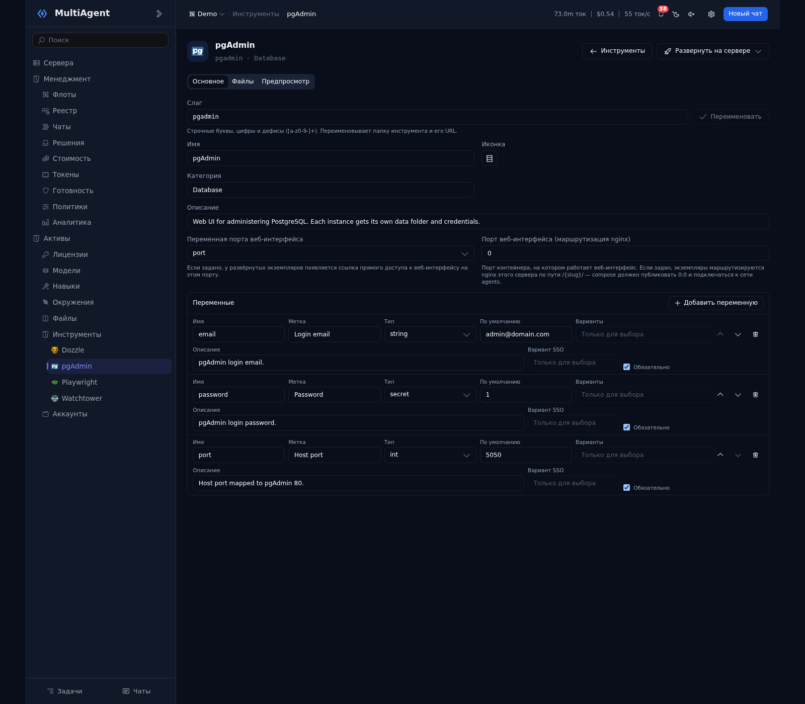This screenshot has height=704, width=805.
Task: Toggle dark mode moon icon
Action: pyautogui.click(x=676, y=14)
